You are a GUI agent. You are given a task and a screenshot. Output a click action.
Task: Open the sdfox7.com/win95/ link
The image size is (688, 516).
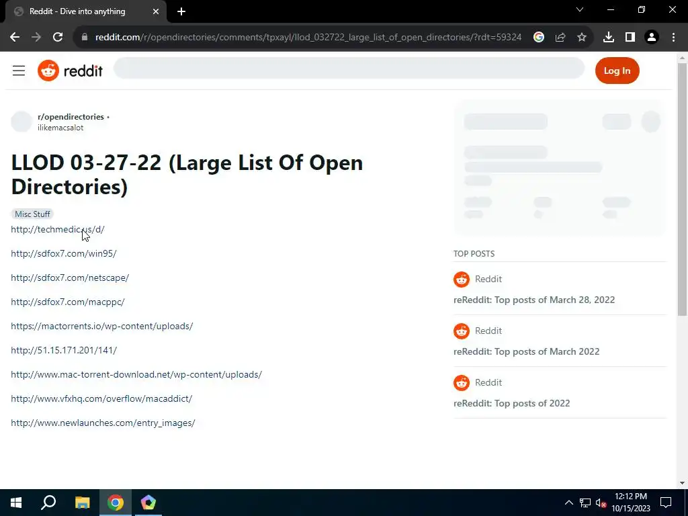[x=64, y=253]
